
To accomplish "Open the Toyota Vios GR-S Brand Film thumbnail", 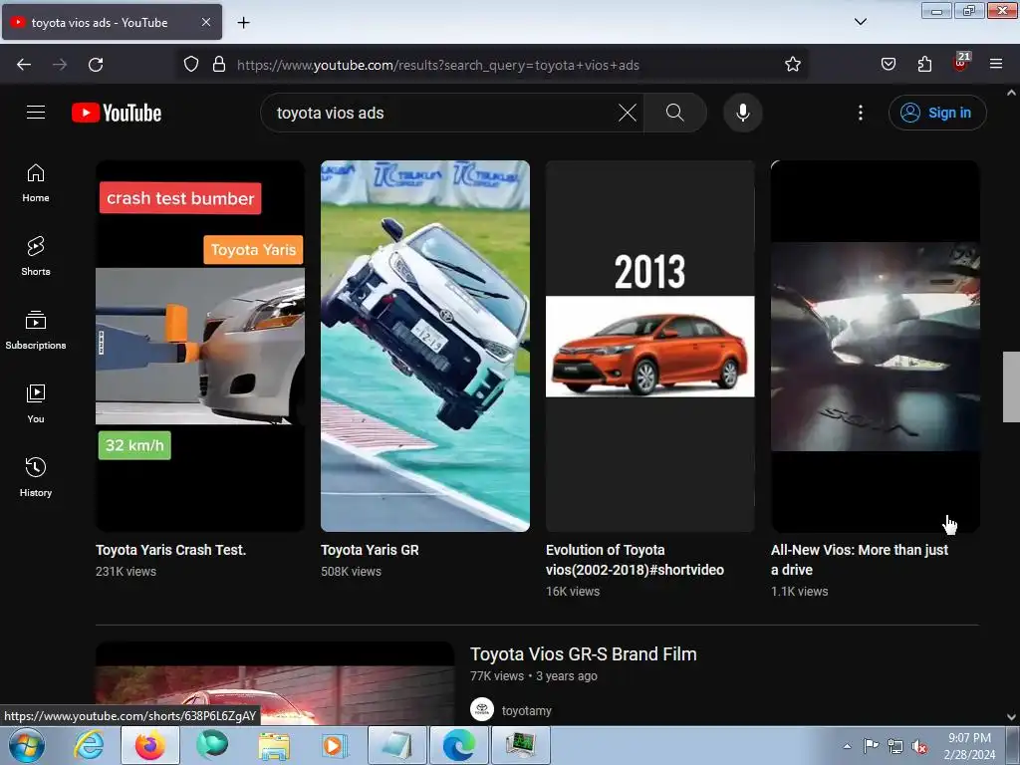I will pos(275,683).
